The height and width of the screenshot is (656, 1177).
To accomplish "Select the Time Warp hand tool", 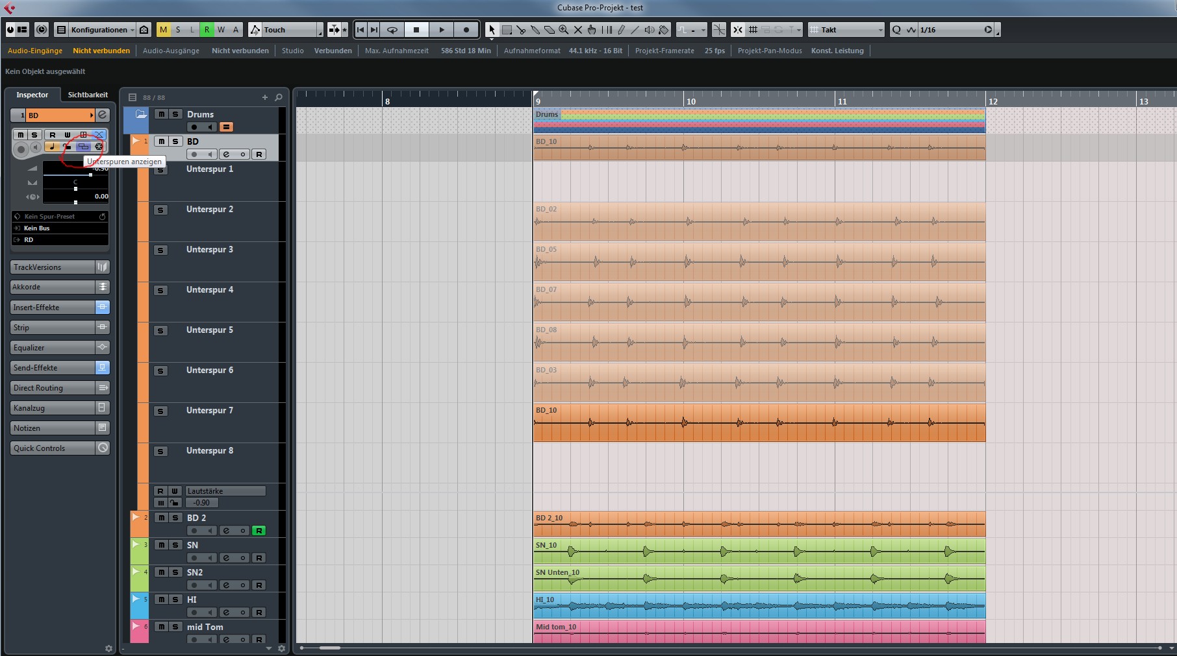I will [x=592, y=30].
